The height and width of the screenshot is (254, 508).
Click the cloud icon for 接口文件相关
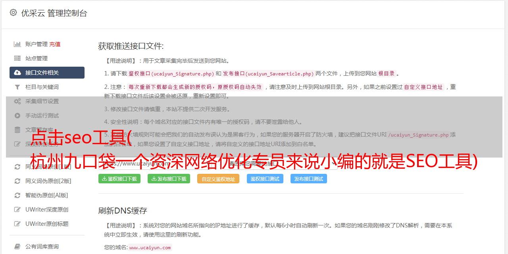click(17, 73)
